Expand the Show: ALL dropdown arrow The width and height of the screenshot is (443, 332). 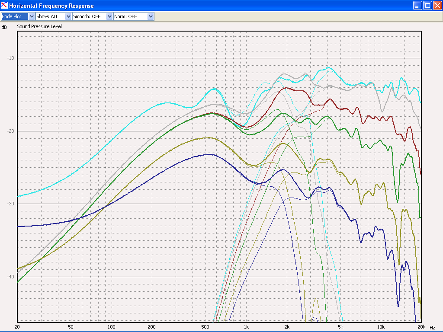68,16
